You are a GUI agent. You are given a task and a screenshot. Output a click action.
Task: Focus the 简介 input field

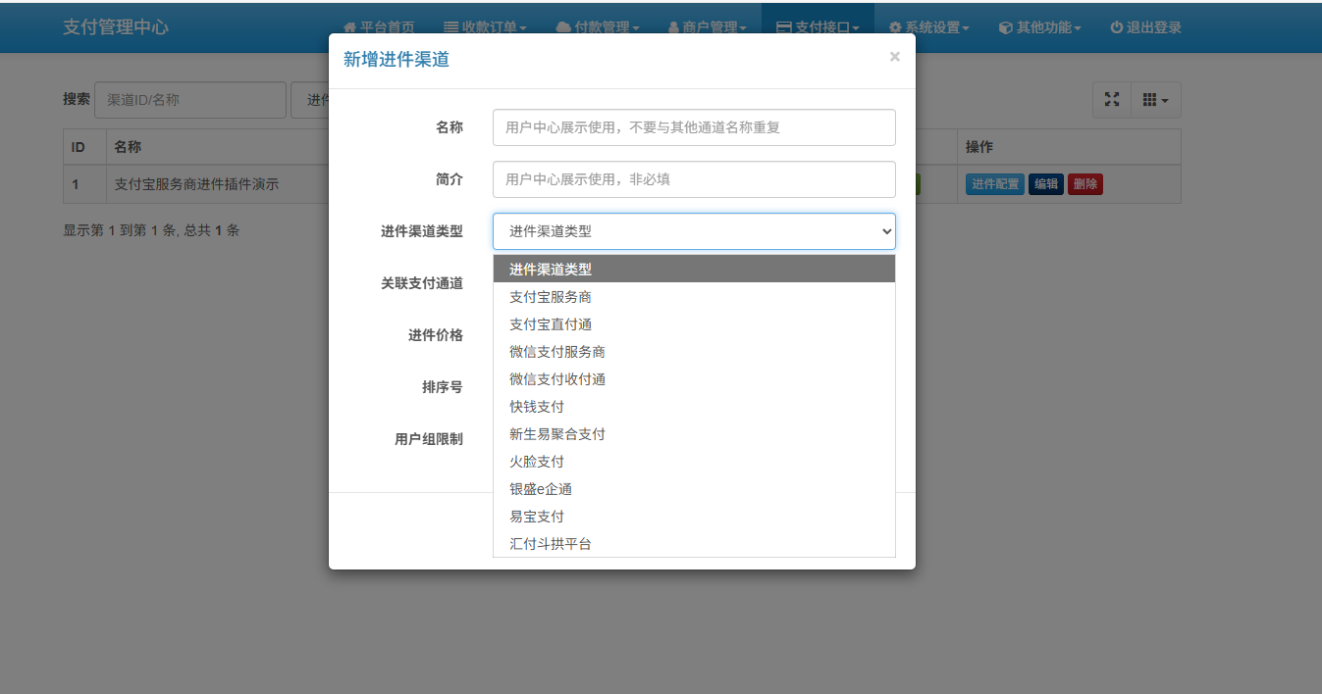[x=693, y=179]
